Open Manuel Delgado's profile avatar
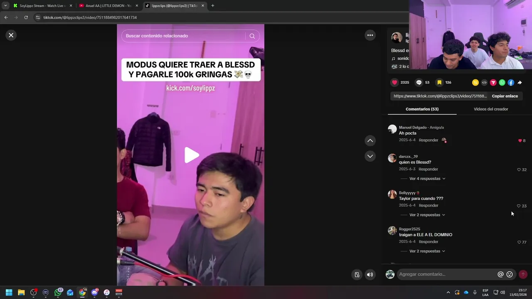The image size is (532, 299). coord(392,129)
